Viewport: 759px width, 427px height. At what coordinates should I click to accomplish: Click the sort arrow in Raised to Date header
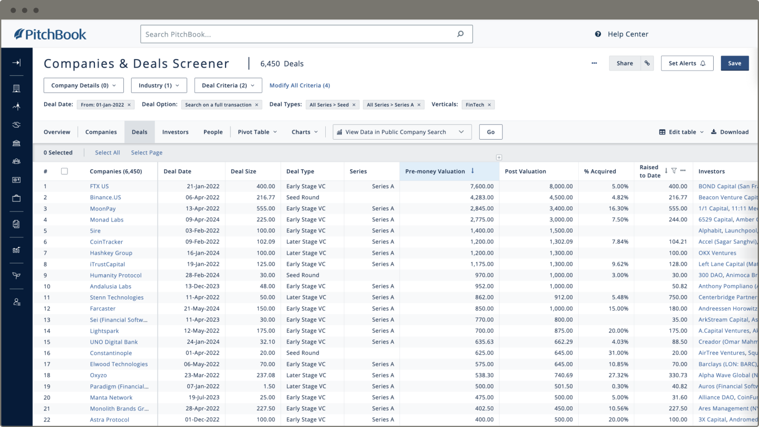point(666,171)
